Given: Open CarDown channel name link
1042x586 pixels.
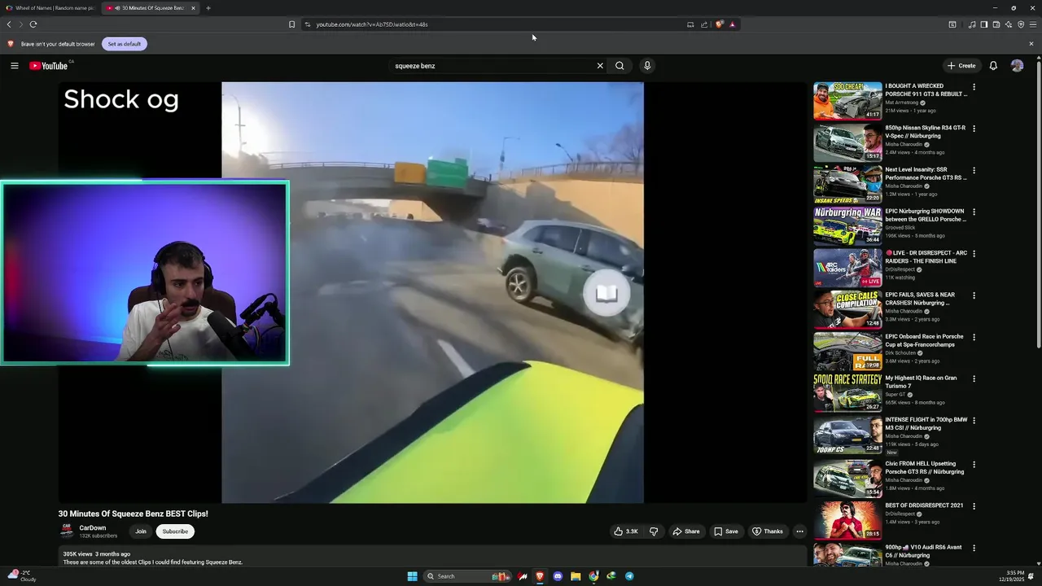Looking at the screenshot, I should (x=93, y=528).
